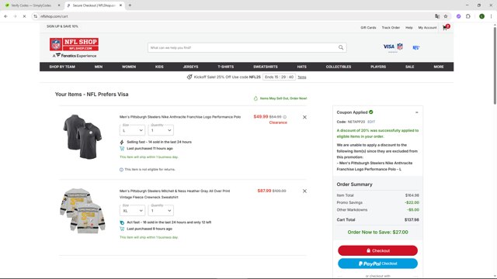This screenshot has width=497, height=279.
Task: Open a new browser tab
Action: pyautogui.click(x=130, y=5)
